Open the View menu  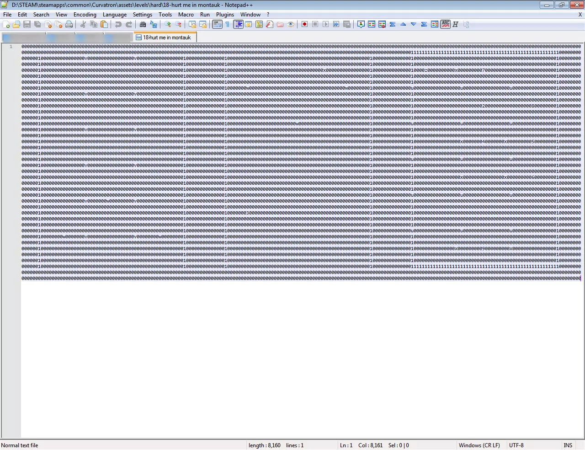pyautogui.click(x=61, y=15)
